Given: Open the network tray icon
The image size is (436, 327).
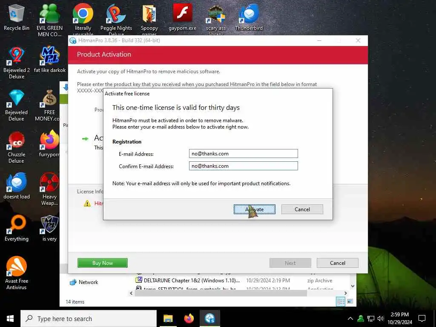Looking at the screenshot, I should pyautogui.click(x=371, y=318).
